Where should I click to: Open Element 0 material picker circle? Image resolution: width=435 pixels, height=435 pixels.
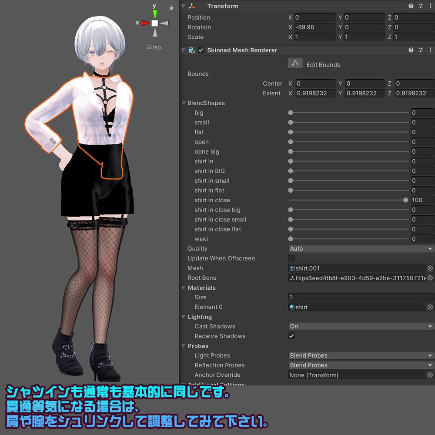click(430, 307)
